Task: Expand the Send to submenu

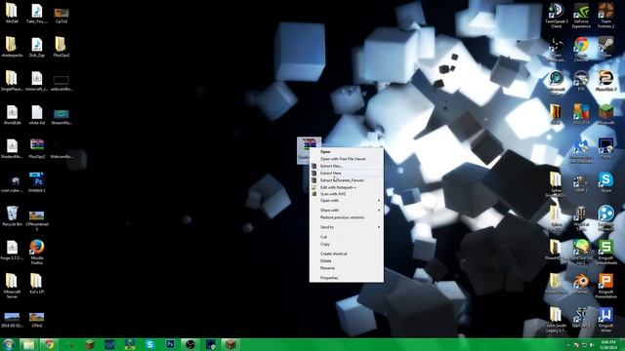Action: click(347, 227)
